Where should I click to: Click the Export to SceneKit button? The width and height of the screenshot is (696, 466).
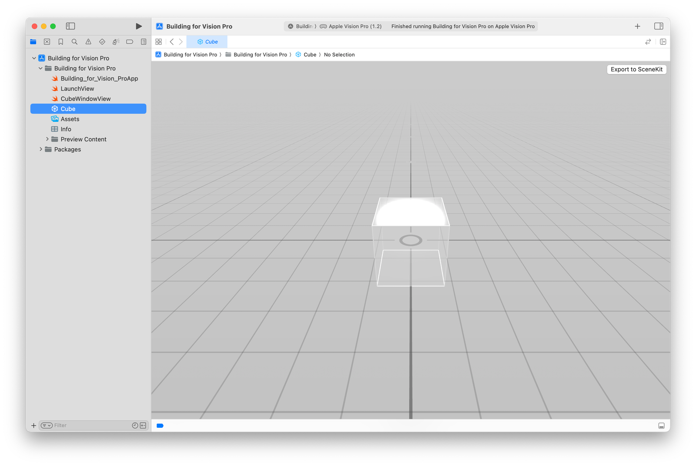[x=636, y=69]
